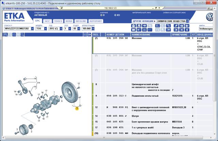Screen dimensions: 218x141
Task: Click the plain left arrow icon
Action: point(187,30)
